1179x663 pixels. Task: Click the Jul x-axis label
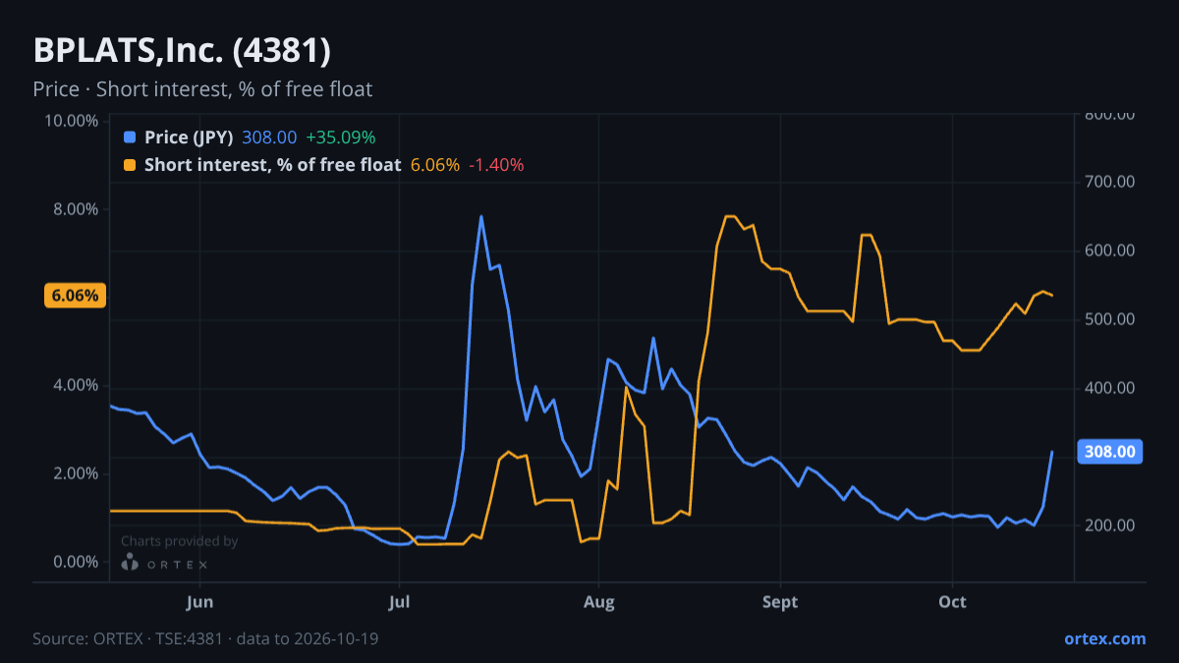399,601
